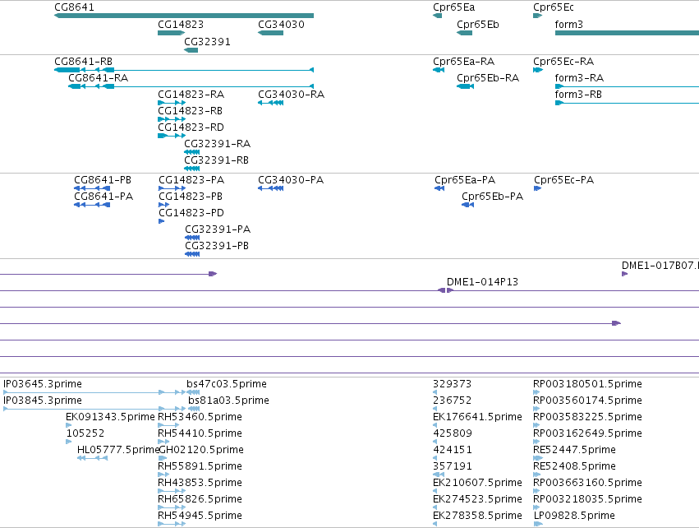Select the CG32391 gene label
The image size is (699, 528).
pos(207,42)
